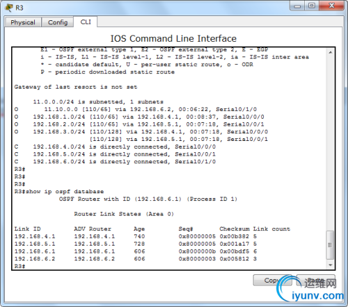
Task: Click the 'ADV Router' column header
Action: (x=93, y=229)
